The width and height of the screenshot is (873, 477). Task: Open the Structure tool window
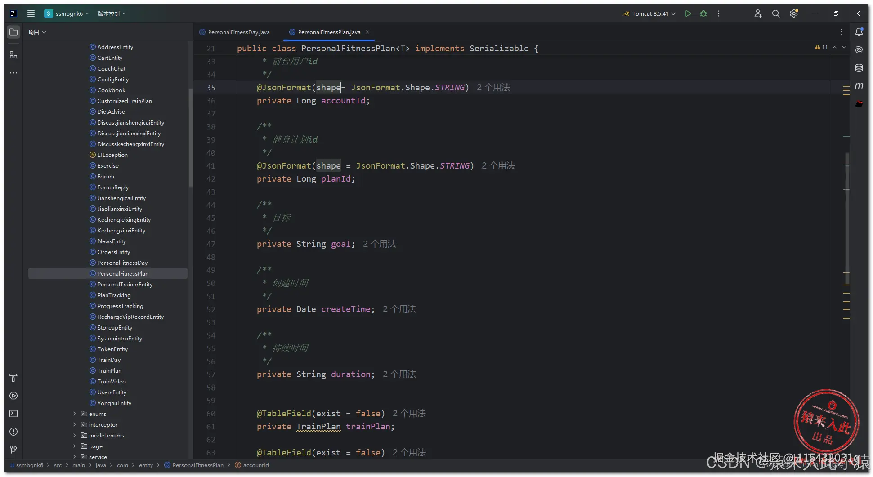tap(13, 55)
